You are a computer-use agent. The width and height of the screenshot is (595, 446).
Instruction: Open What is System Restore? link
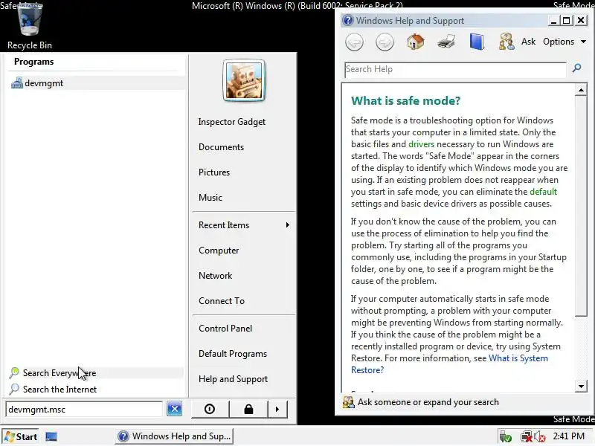[449, 364]
